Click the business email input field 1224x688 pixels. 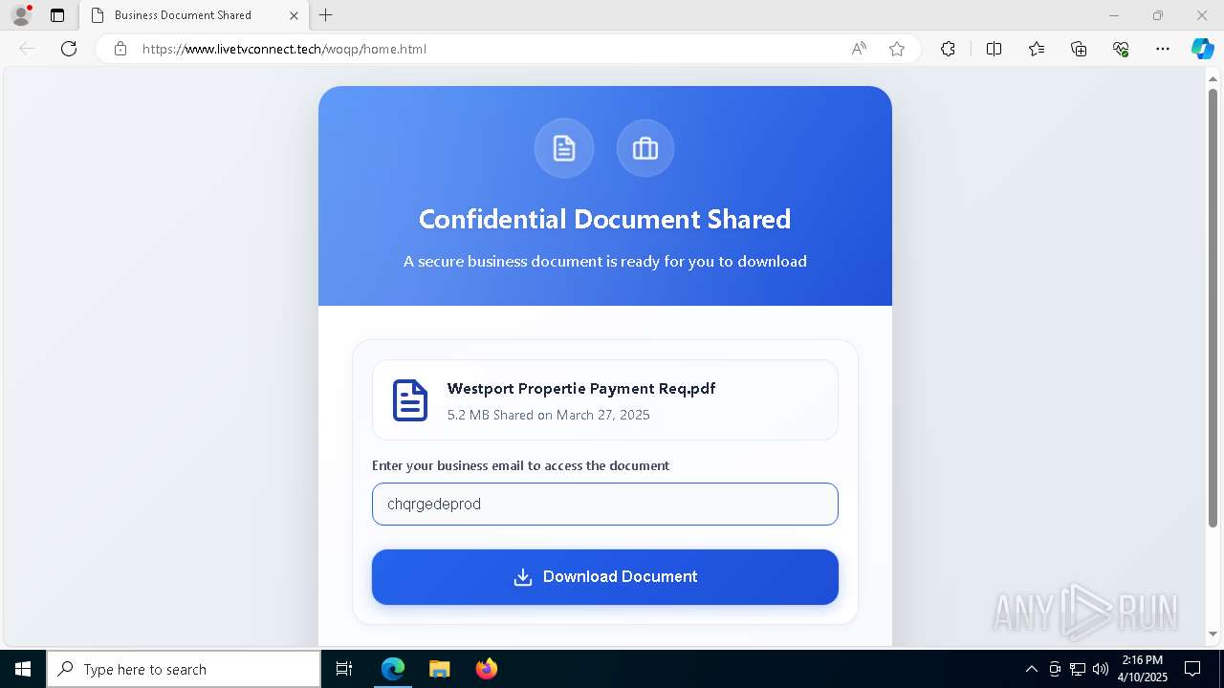pyautogui.click(x=605, y=504)
